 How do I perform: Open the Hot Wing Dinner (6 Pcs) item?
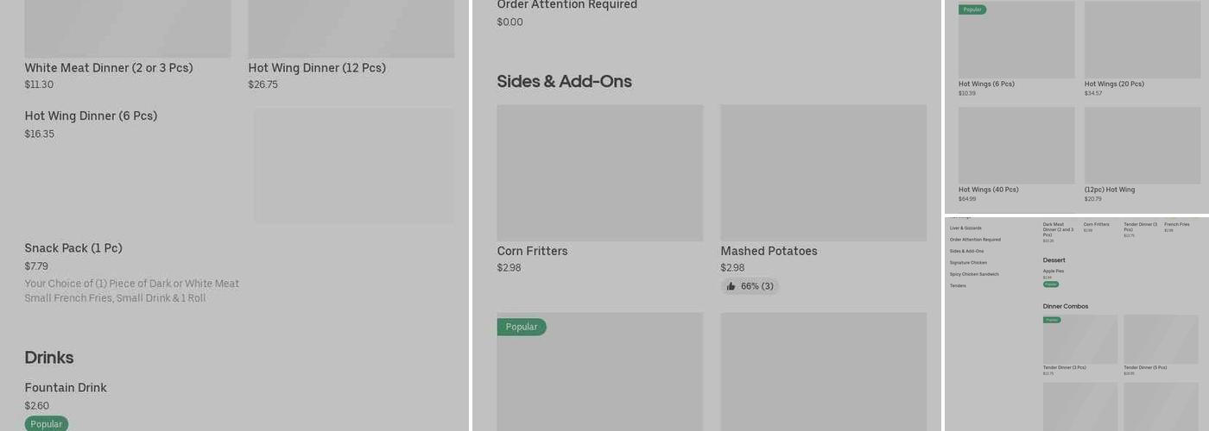click(91, 116)
